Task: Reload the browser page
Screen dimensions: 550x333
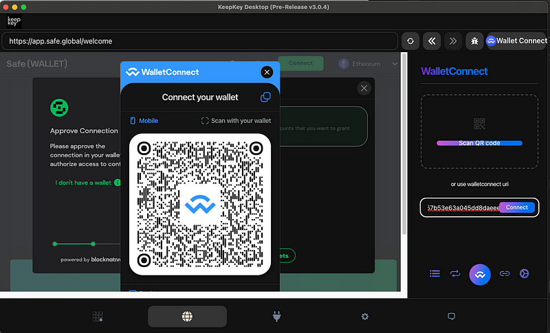Action: point(410,41)
